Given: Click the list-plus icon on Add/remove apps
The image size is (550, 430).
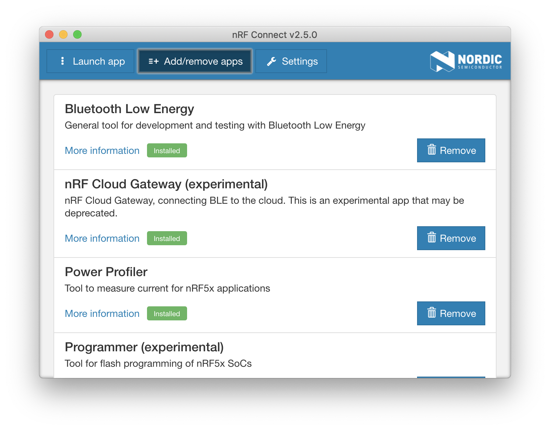Looking at the screenshot, I should pos(154,61).
